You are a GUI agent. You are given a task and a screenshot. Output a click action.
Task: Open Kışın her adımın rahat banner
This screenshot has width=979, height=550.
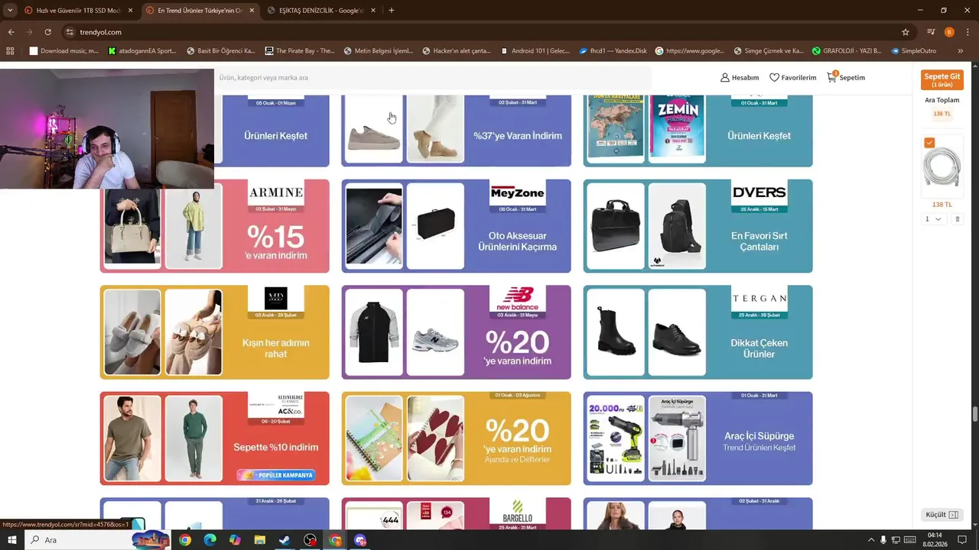click(214, 332)
